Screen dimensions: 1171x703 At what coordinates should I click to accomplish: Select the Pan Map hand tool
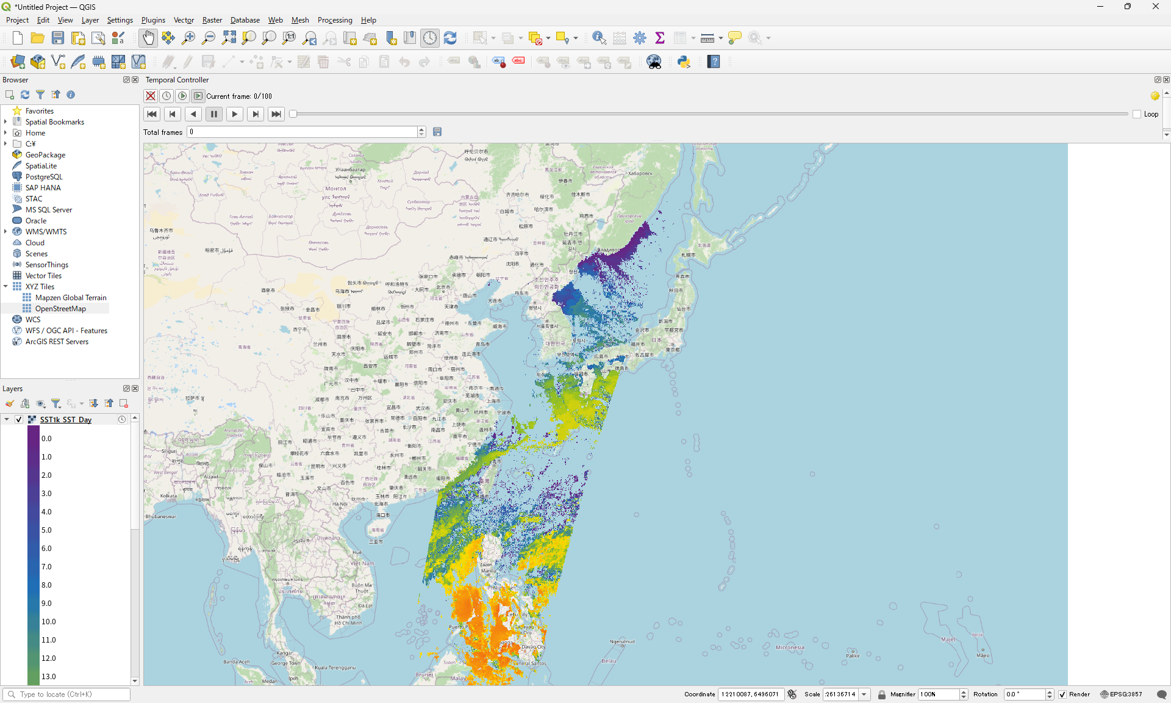[148, 38]
